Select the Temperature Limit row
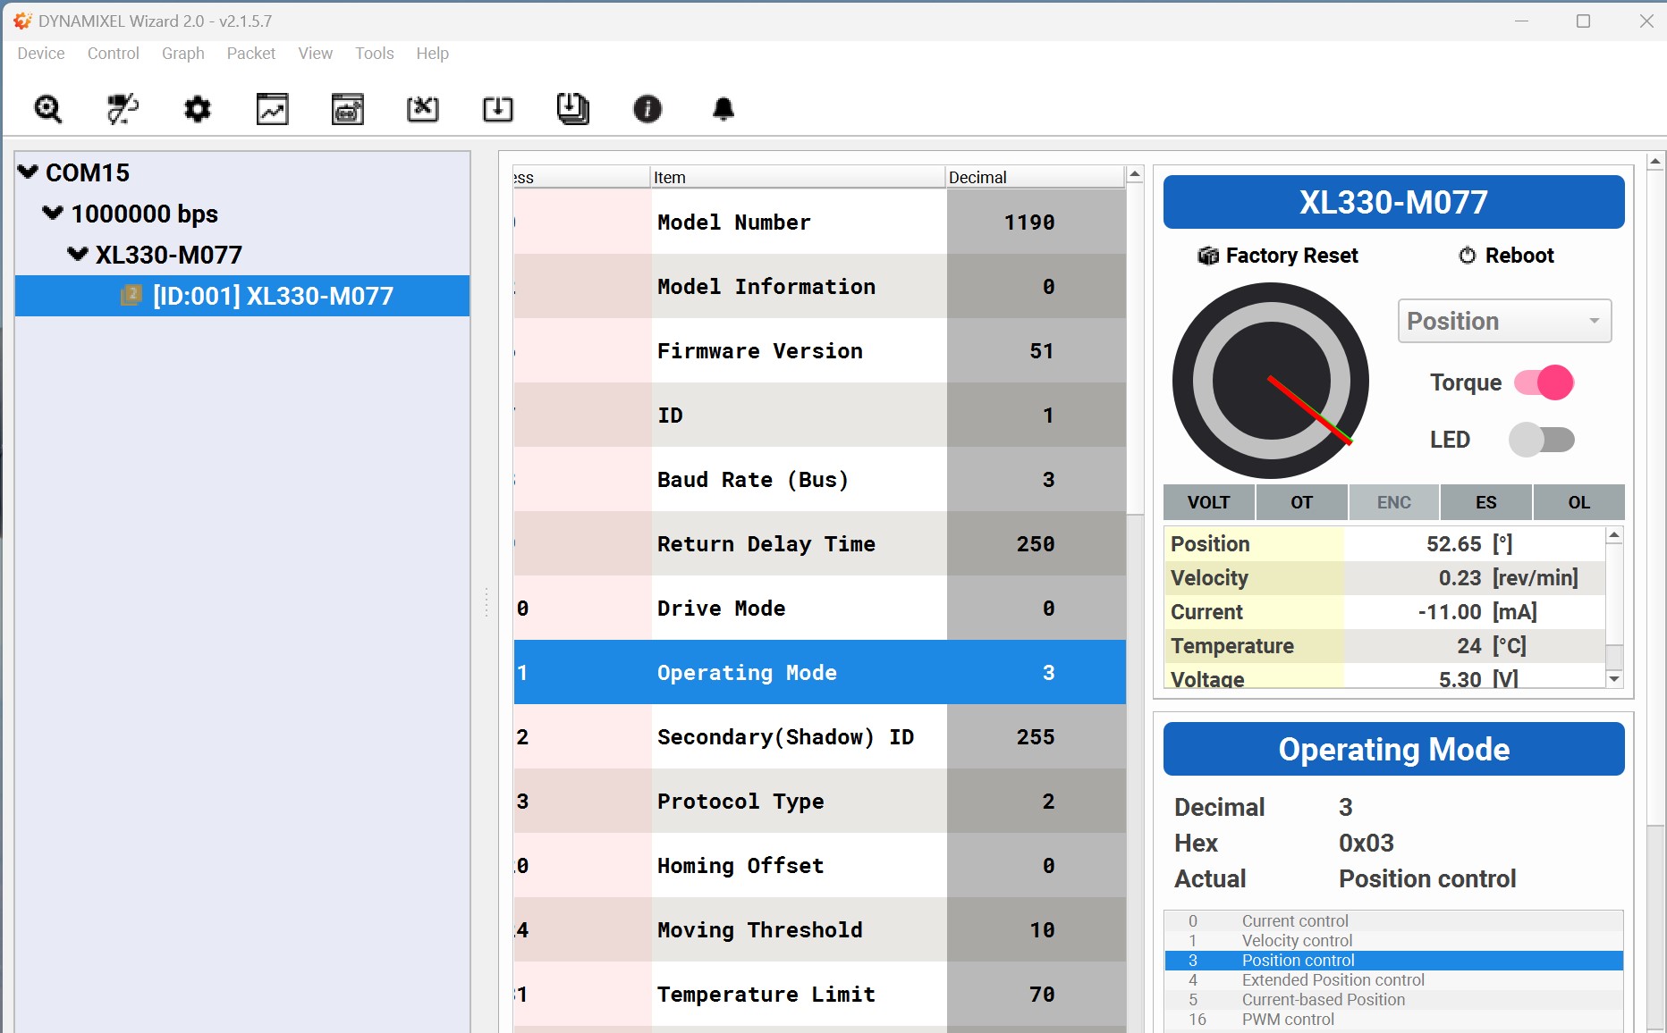This screenshot has height=1033, width=1667. pyautogui.click(x=820, y=994)
